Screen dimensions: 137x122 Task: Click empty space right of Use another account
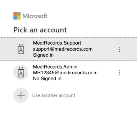click(106, 95)
